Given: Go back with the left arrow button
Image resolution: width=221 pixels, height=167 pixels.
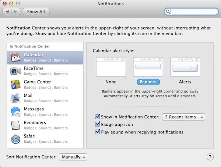Looking at the screenshot, I should point(7,11).
